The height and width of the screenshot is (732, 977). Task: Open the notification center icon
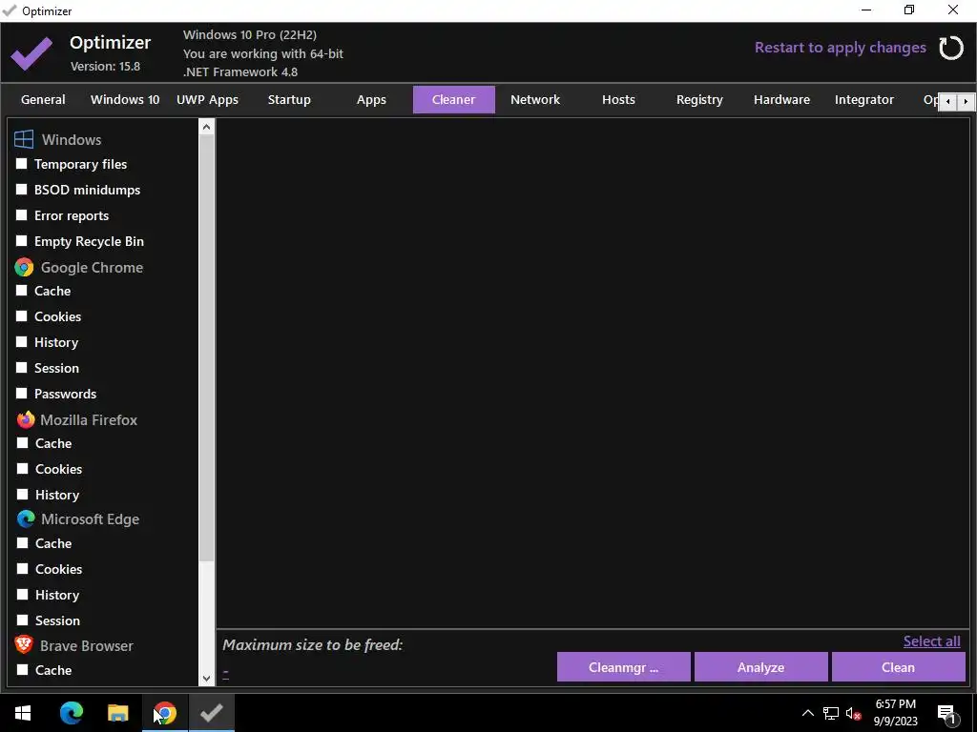pyautogui.click(x=946, y=713)
